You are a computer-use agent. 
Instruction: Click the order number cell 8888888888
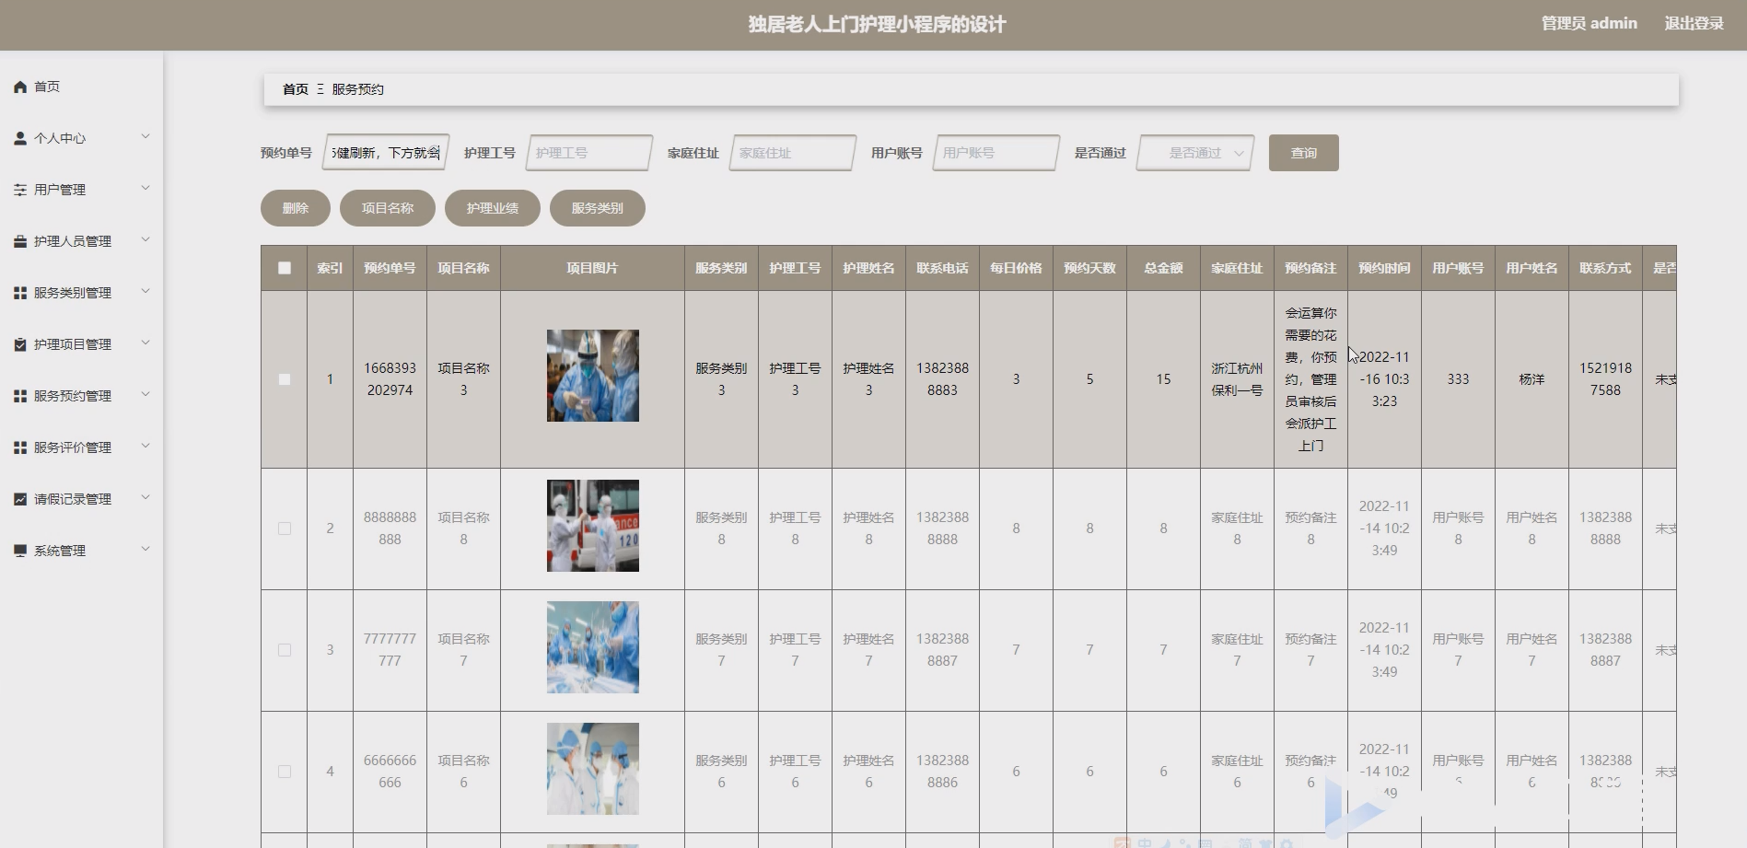[x=390, y=529]
